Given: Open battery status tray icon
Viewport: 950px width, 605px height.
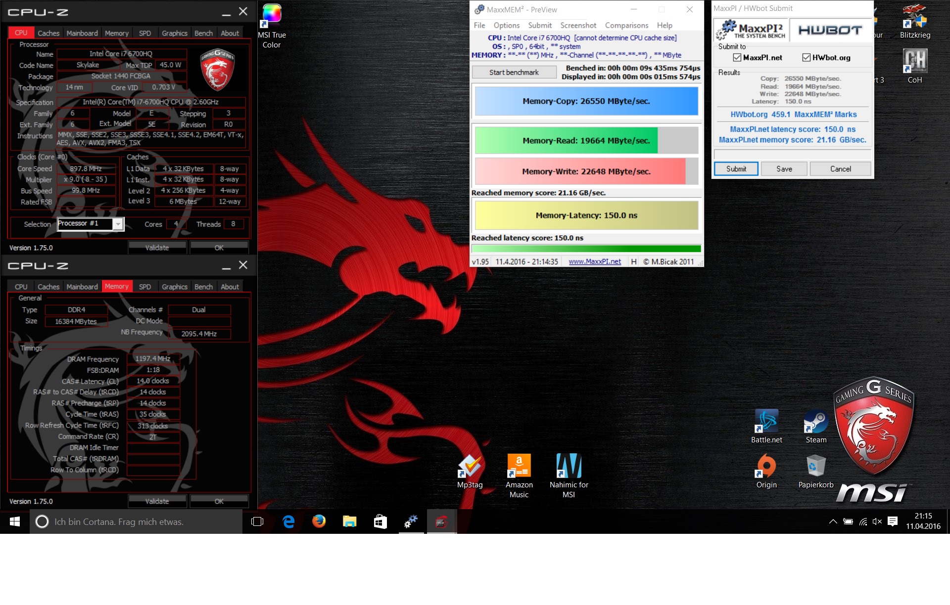Looking at the screenshot, I should click(848, 521).
